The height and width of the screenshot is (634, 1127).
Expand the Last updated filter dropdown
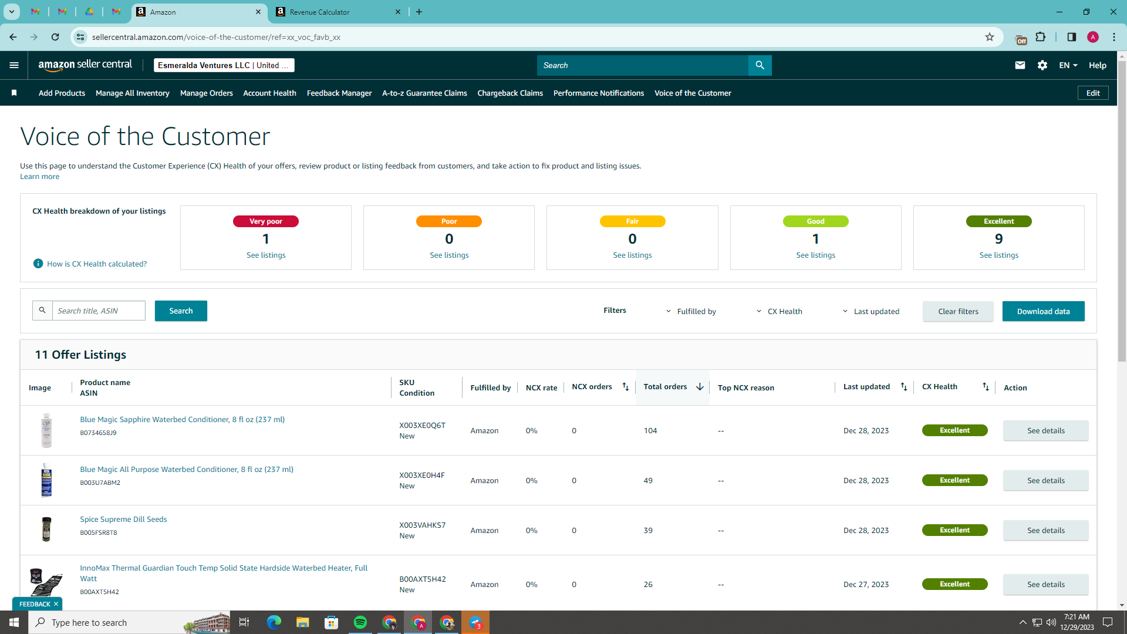[x=870, y=311]
